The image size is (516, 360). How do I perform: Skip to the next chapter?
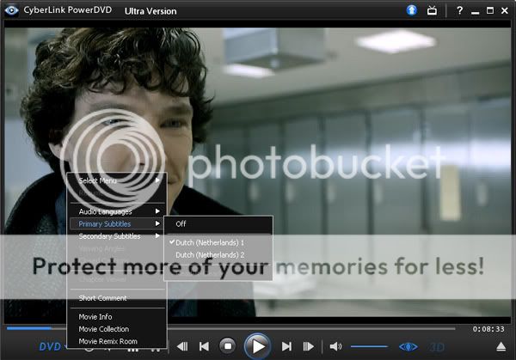pyautogui.click(x=286, y=346)
